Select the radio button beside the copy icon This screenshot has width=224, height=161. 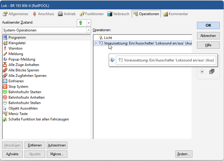click(202, 72)
